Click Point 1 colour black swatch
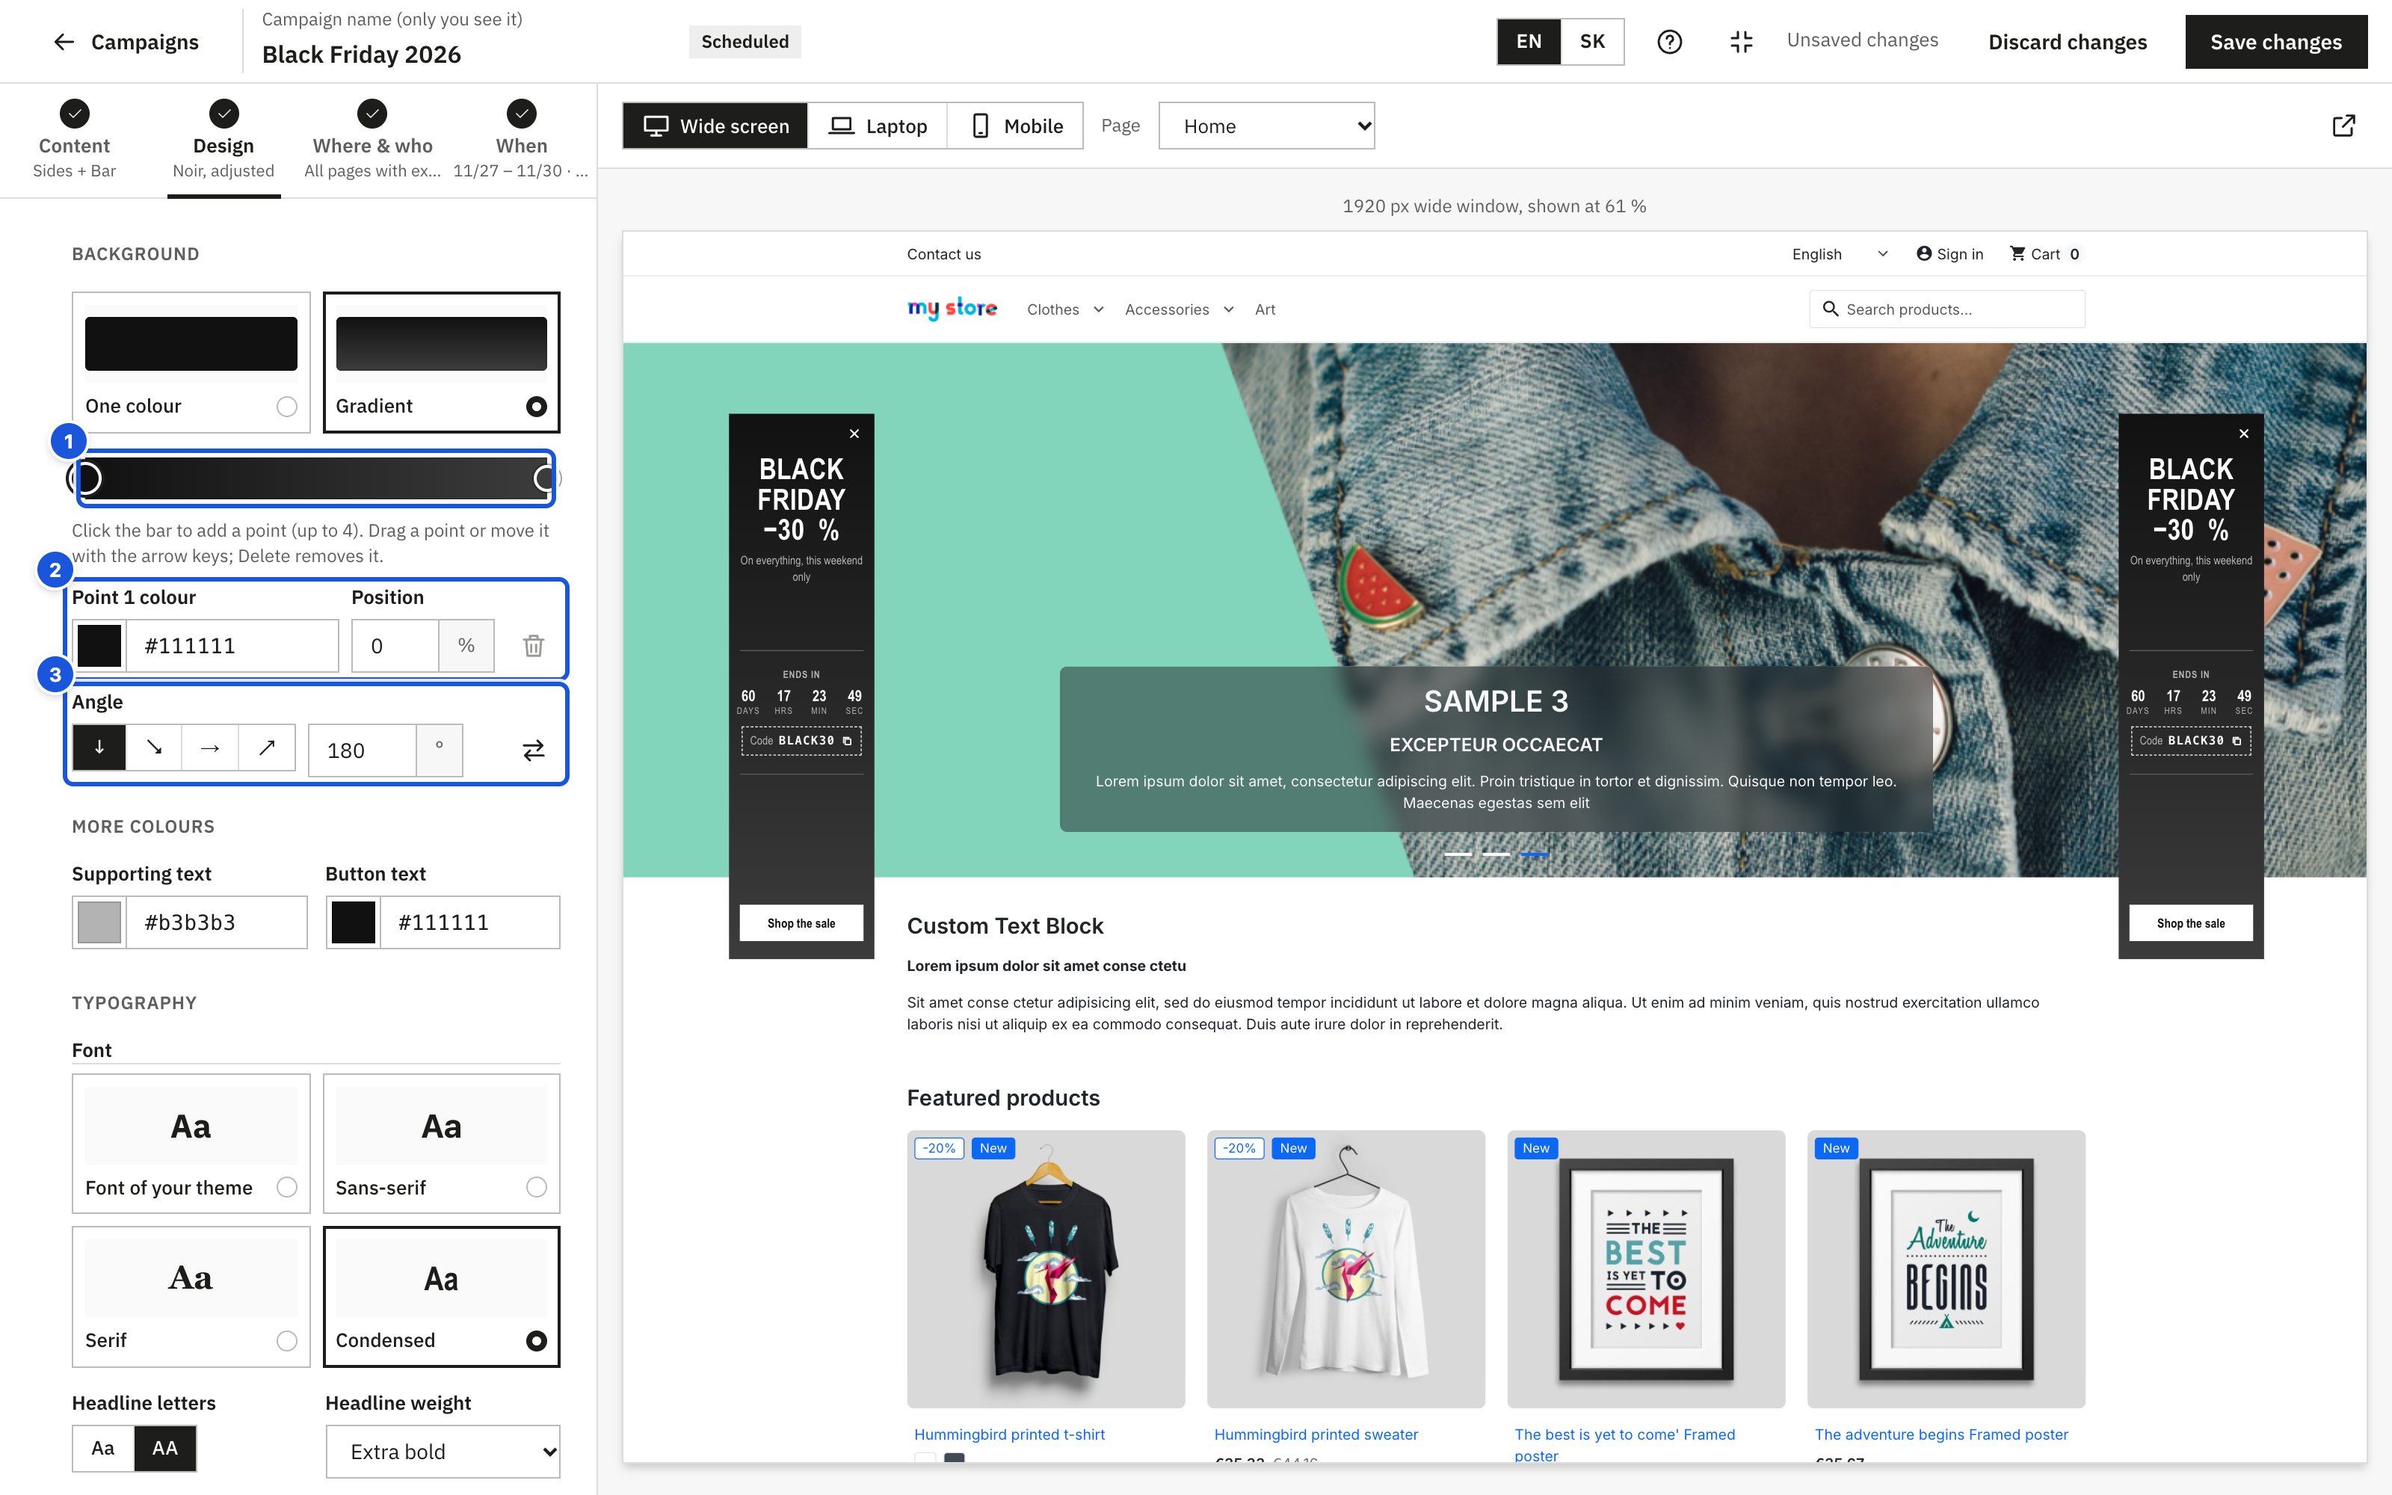2392x1495 pixels. [99, 646]
